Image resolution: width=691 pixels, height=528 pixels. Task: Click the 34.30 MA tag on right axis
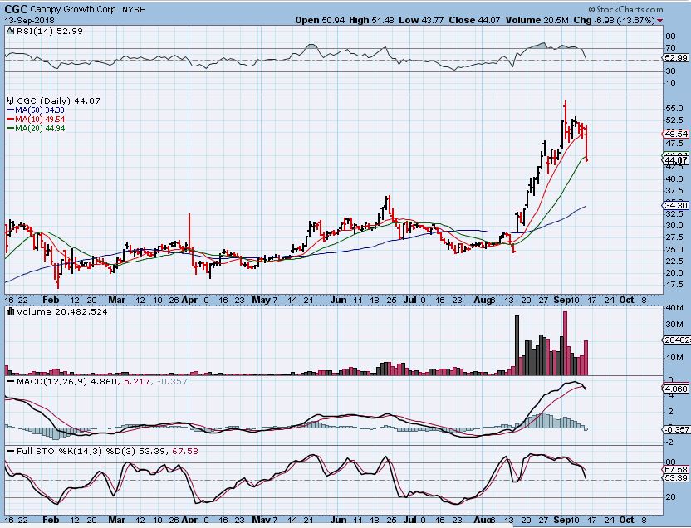(675, 205)
